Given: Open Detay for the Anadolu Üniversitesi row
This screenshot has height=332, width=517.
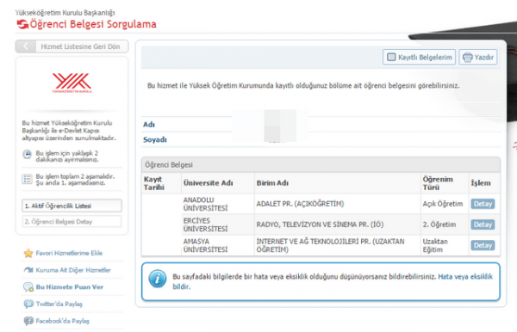Looking at the screenshot, I should (x=483, y=204).
